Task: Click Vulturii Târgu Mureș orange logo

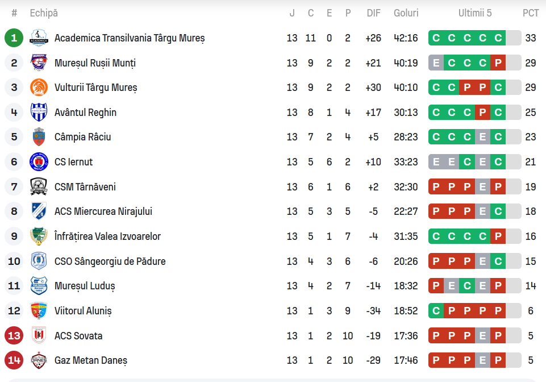Action: click(39, 88)
